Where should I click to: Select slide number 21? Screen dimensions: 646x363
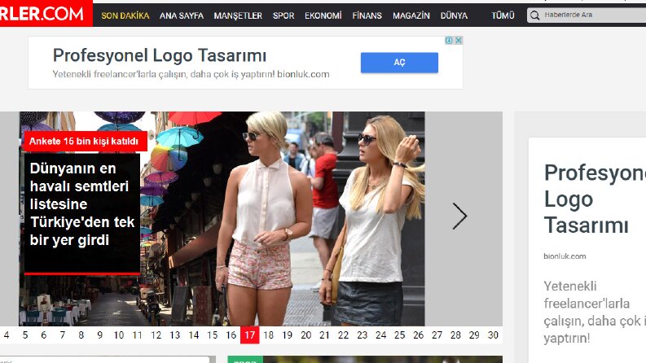(x=325, y=335)
